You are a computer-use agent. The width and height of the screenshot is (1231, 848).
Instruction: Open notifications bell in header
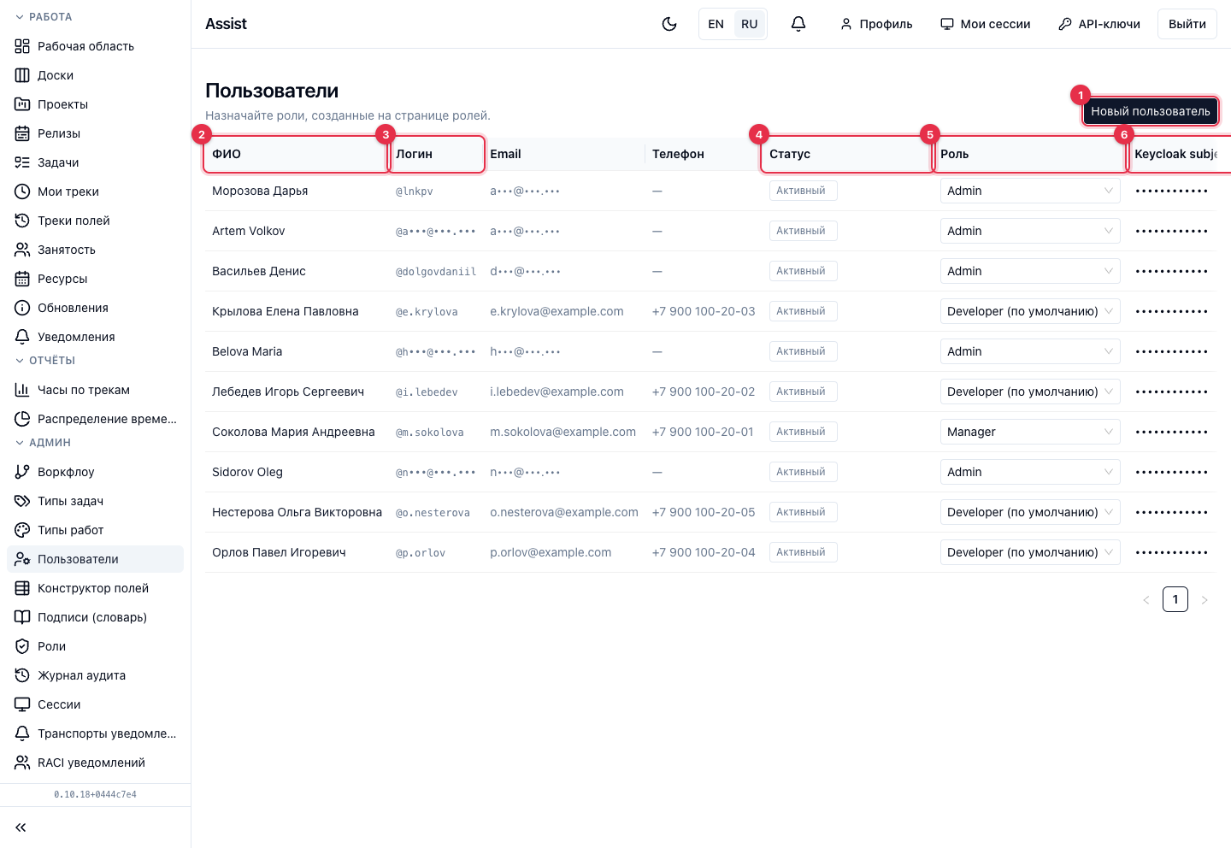pyautogui.click(x=798, y=24)
